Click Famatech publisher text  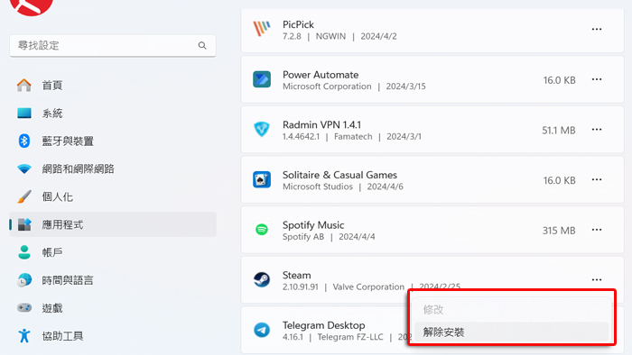pos(353,137)
